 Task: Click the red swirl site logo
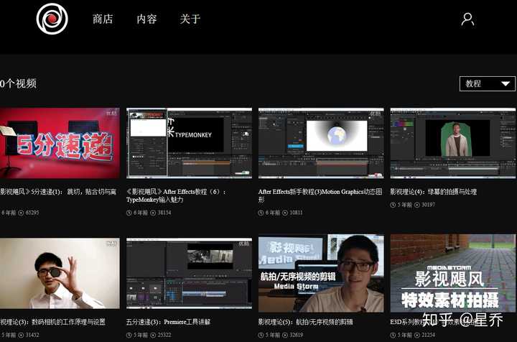tap(52, 19)
